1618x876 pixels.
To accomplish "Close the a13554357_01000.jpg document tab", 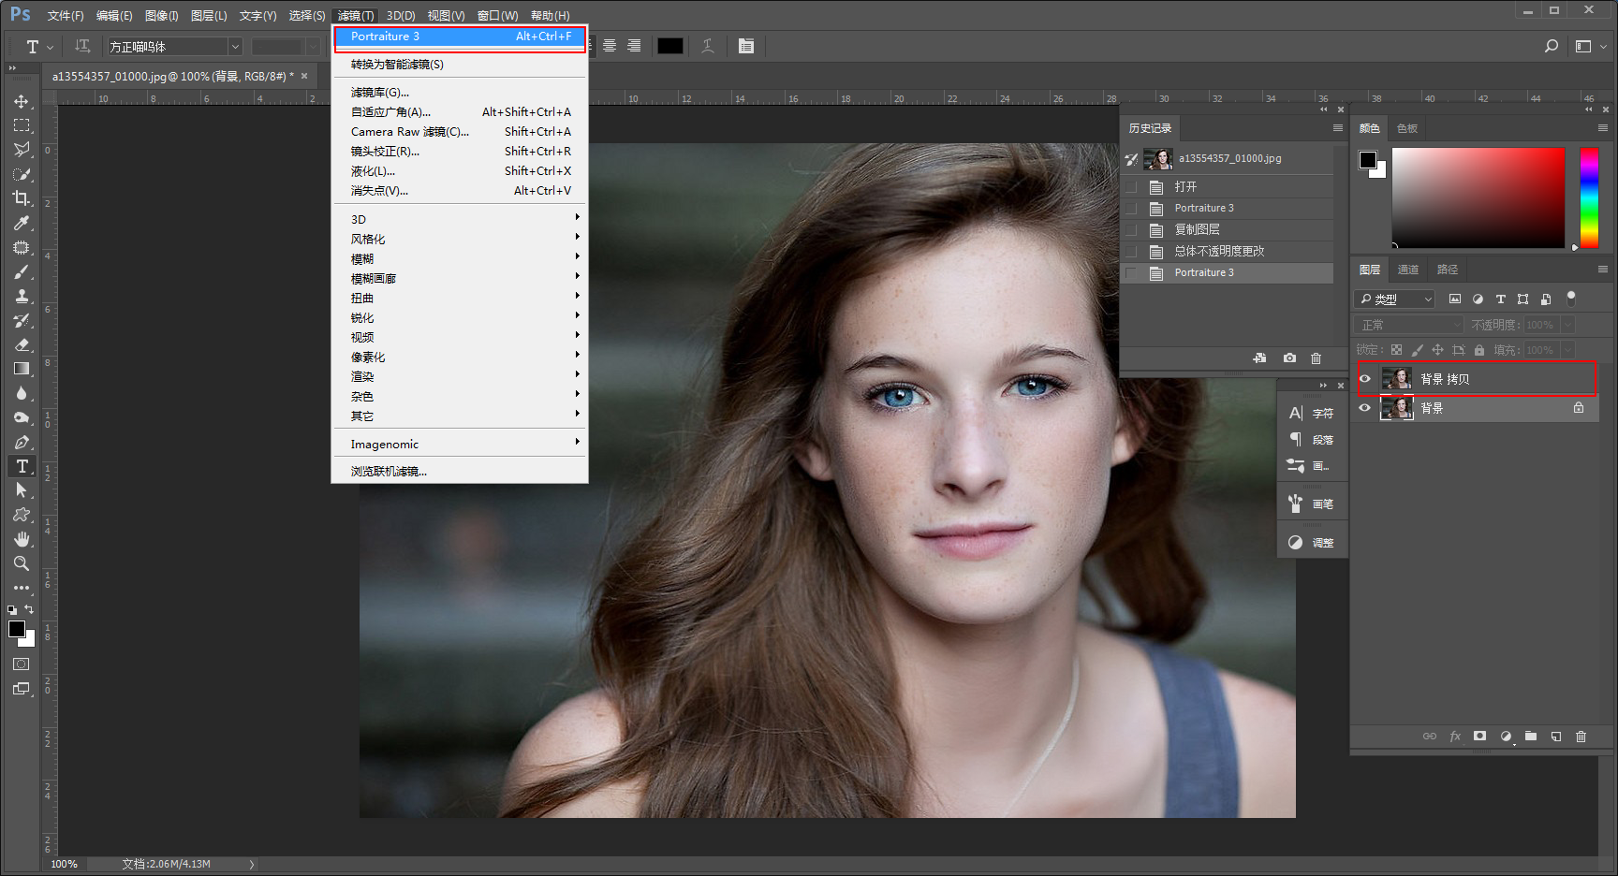I will (x=304, y=76).
